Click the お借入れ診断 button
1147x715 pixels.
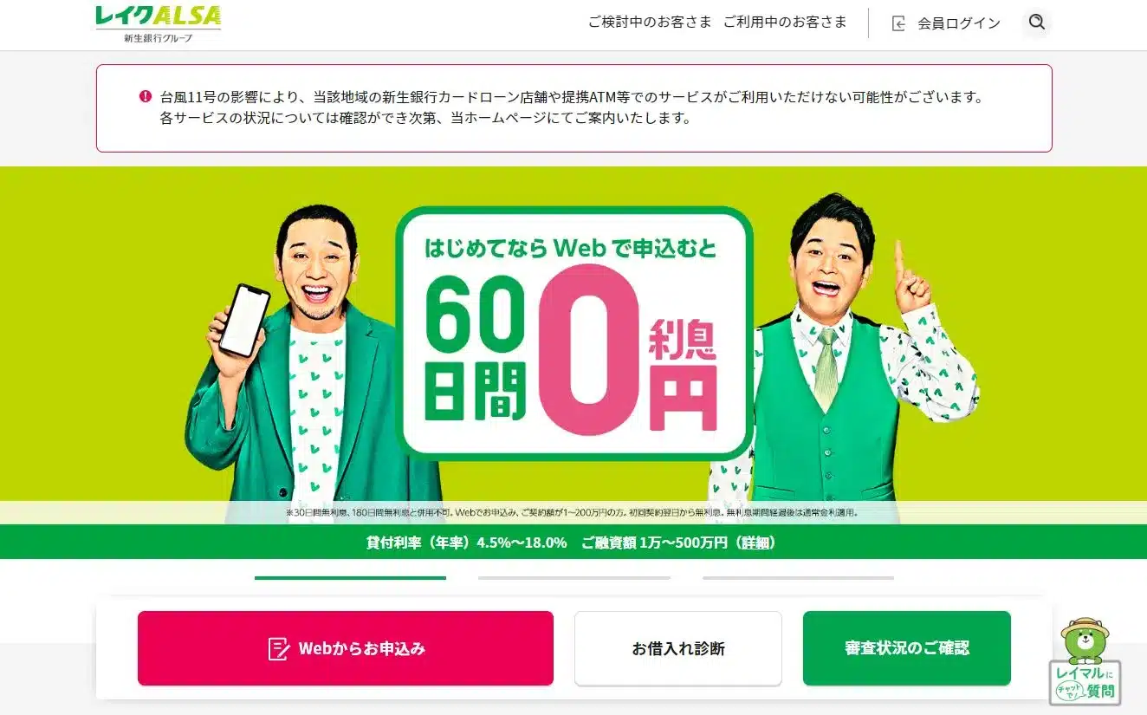click(678, 648)
